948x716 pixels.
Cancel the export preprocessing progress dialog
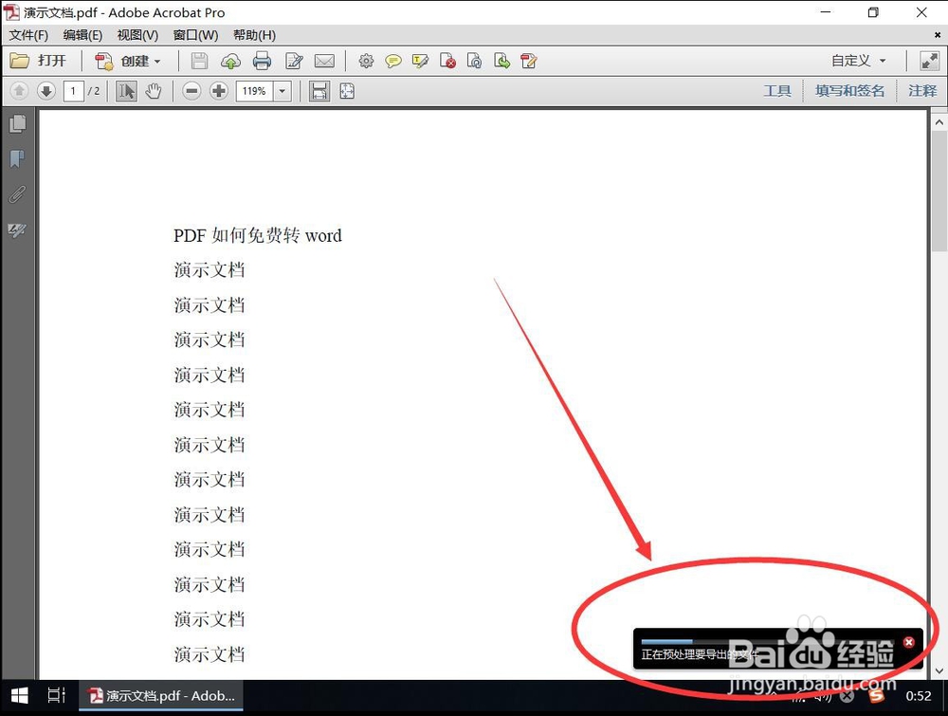coord(908,641)
